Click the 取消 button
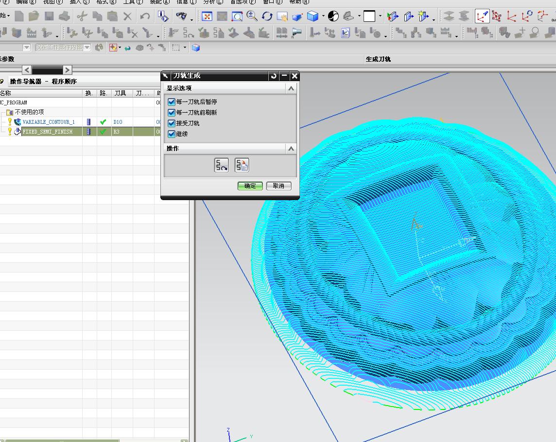Screen dimensions: 556x442 tap(278, 186)
